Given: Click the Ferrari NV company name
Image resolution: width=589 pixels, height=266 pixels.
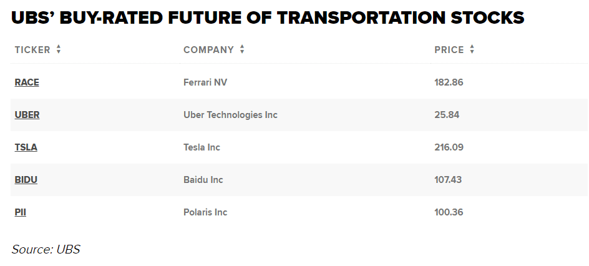Looking at the screenshot, I should point(205,82).
